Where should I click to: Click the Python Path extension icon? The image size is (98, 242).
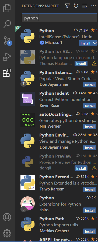coord(27,224)
